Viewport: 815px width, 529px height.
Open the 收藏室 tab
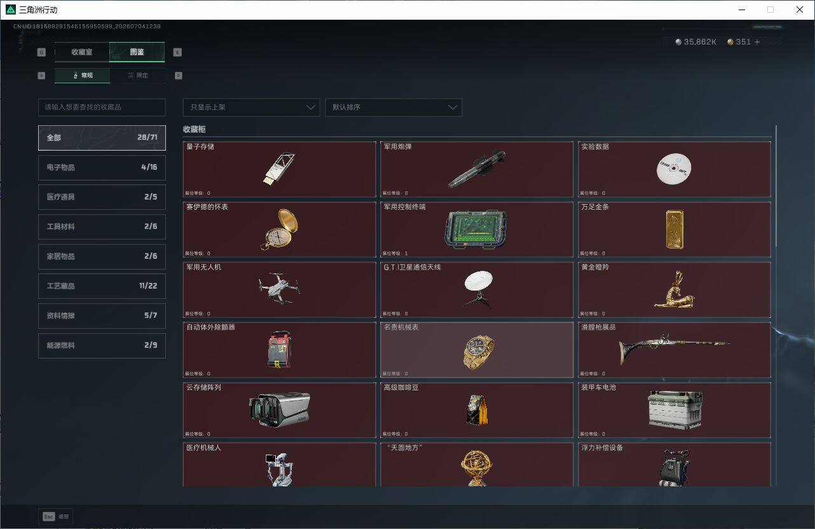82,52
